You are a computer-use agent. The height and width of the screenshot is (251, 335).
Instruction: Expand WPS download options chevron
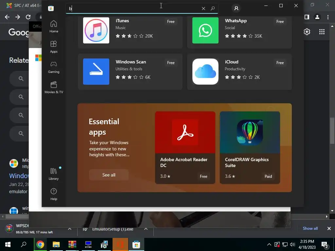pyautogui.click(x=70, y=229)
